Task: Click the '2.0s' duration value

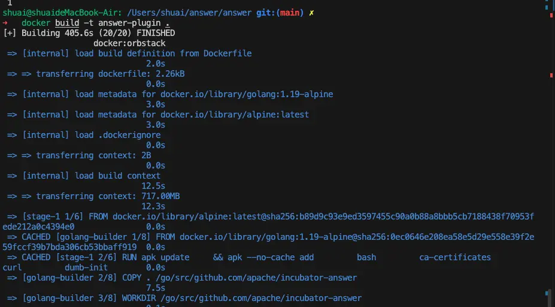Action: click(156, 64)
